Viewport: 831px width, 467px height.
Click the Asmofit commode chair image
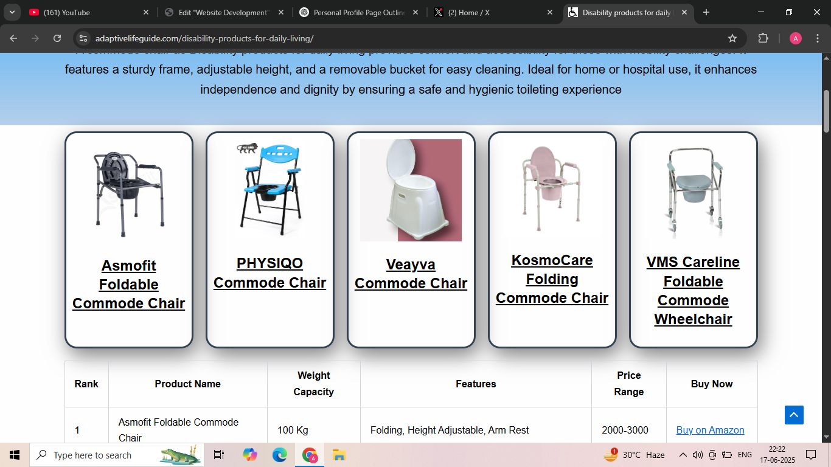click(x=128, y=194)
